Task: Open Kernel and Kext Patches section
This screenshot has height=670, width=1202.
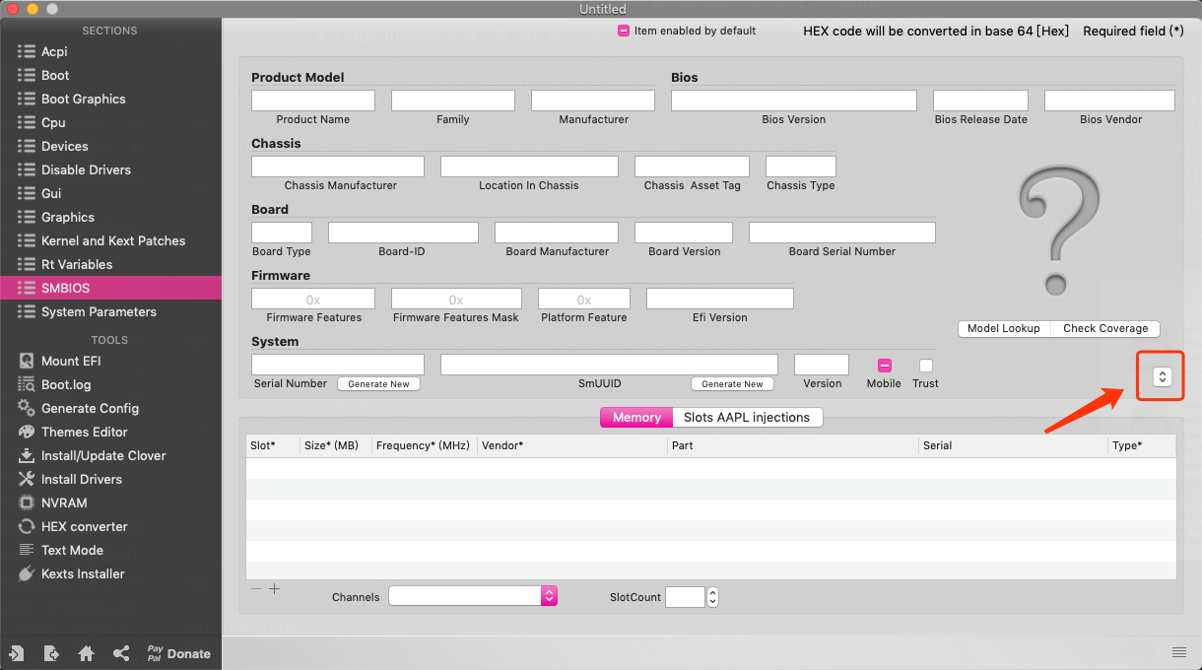Action: (113, 240)
